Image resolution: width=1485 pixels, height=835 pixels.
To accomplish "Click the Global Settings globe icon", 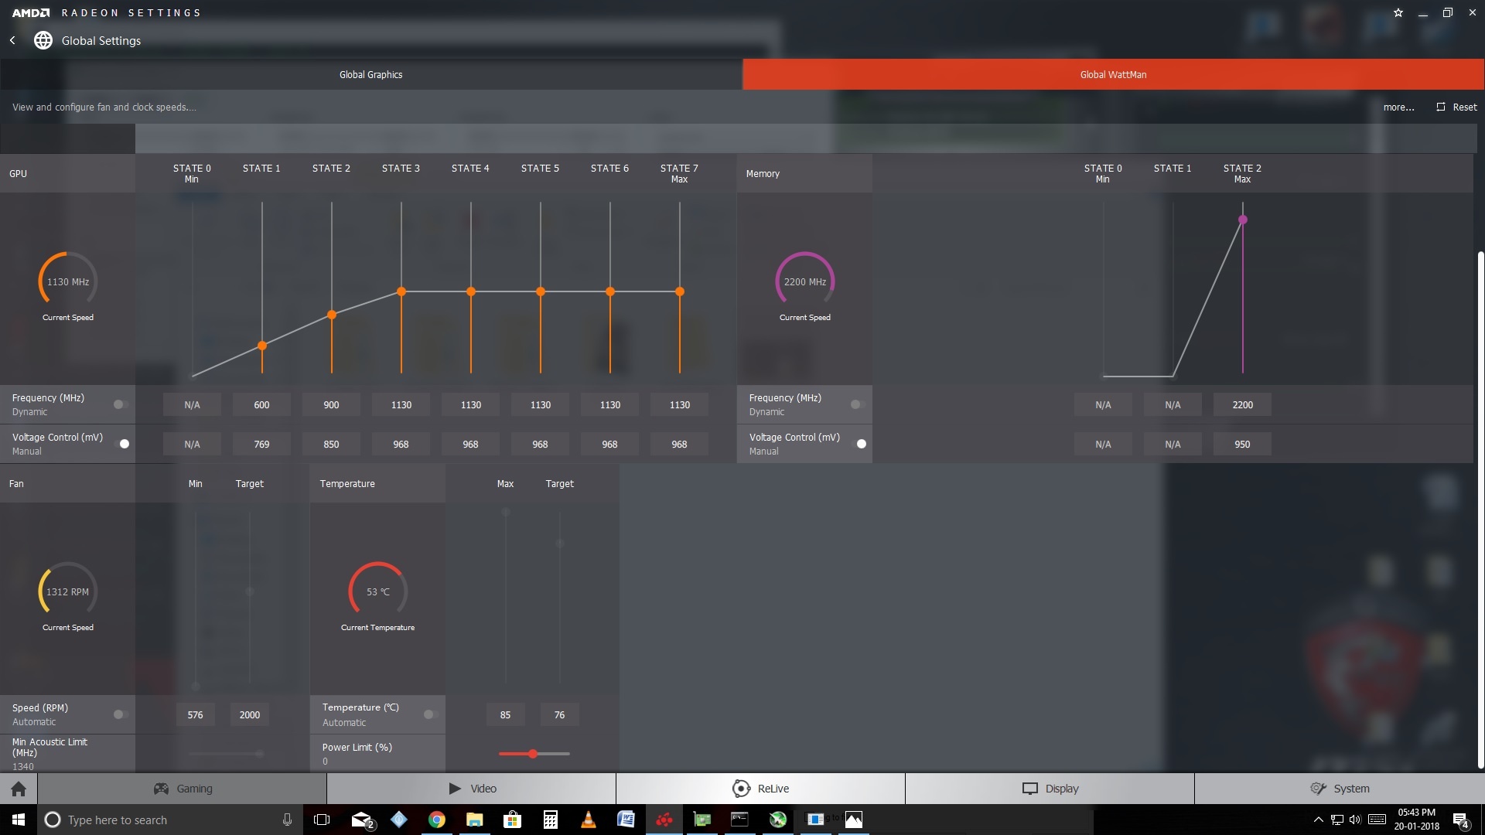I will tap(43, 40).
